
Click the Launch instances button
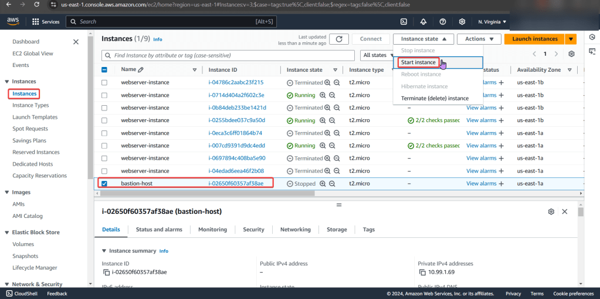coord(534,39)
